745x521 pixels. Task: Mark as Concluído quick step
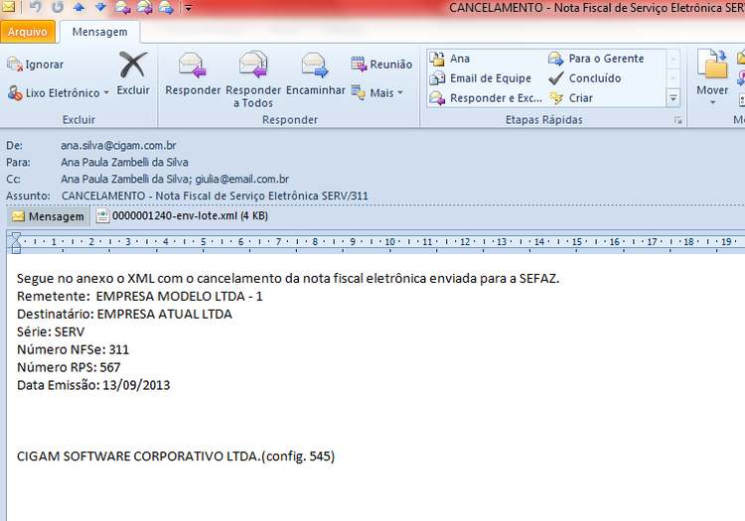coord(584,78)
